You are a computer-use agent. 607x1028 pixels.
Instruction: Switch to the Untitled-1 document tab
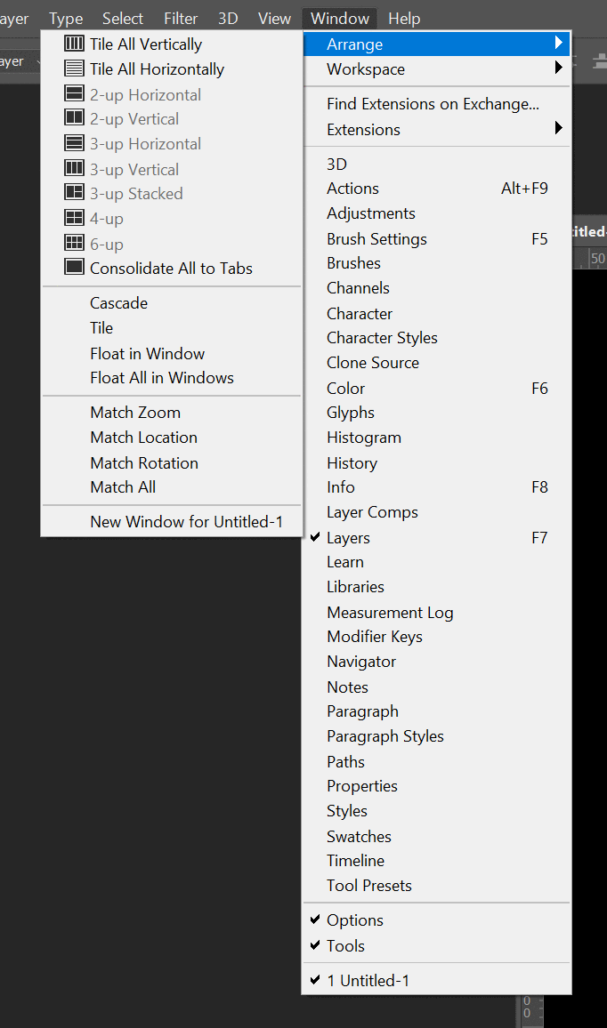pos(368,979)
